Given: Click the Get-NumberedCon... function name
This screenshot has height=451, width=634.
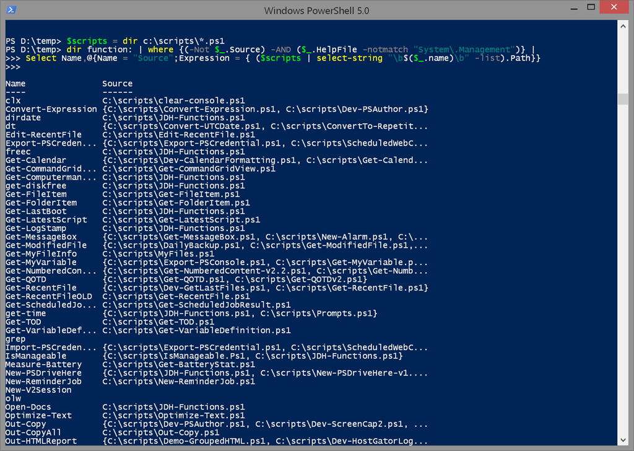Looking at the screenshot, I should [51, 271].
